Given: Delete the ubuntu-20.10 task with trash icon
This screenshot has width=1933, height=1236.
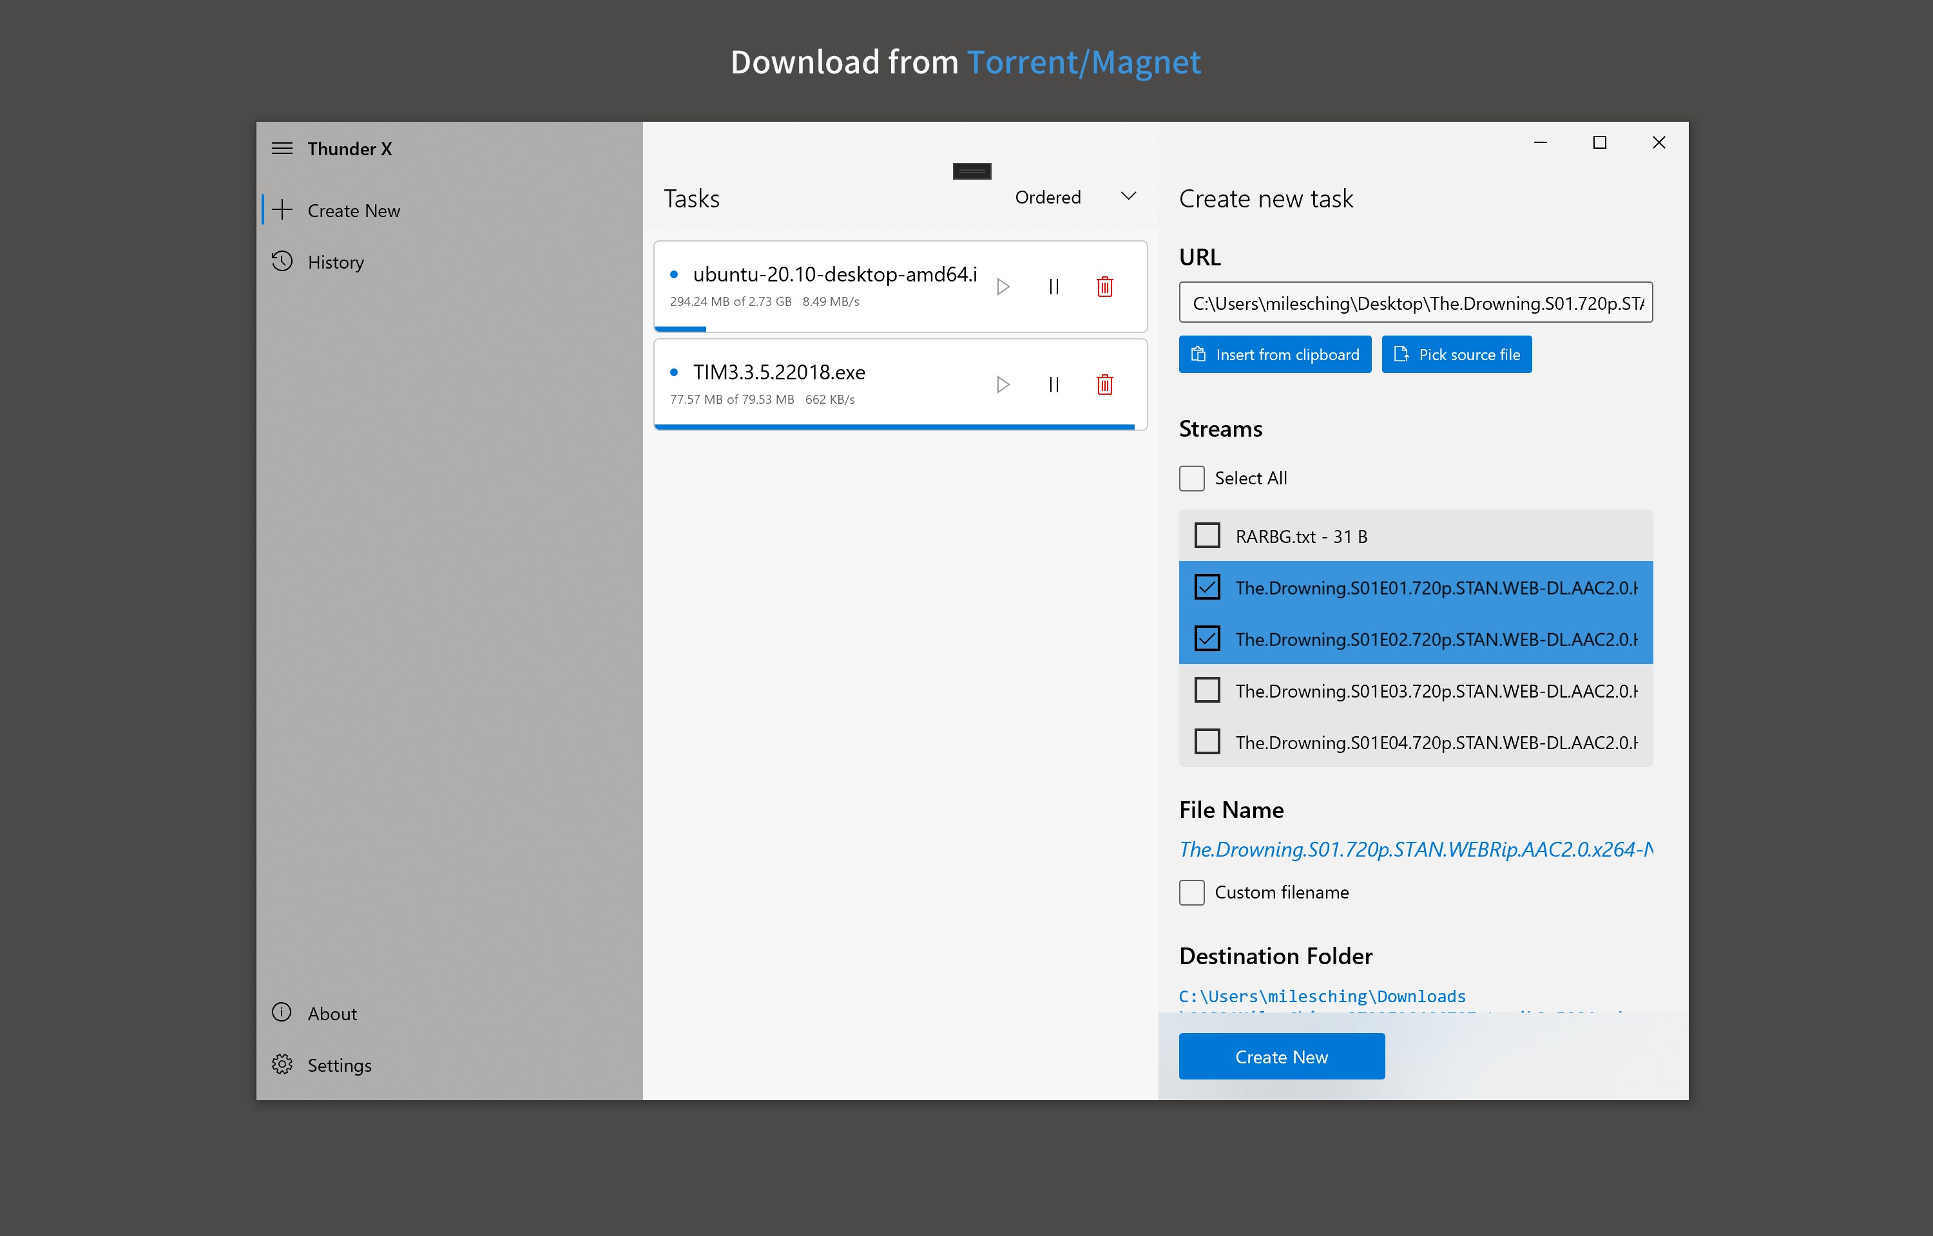Looking at the screenshot, I should 1104,287.
